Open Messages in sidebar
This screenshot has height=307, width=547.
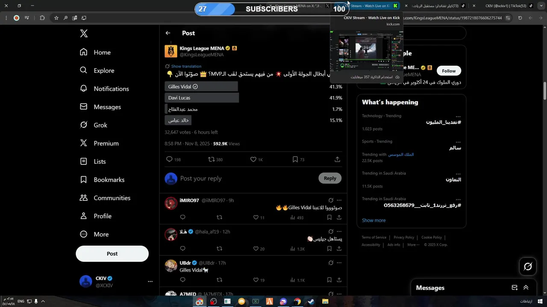tap(101, 107)
